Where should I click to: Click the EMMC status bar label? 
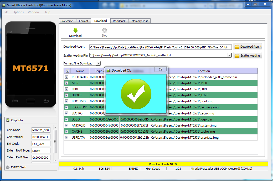133,169
